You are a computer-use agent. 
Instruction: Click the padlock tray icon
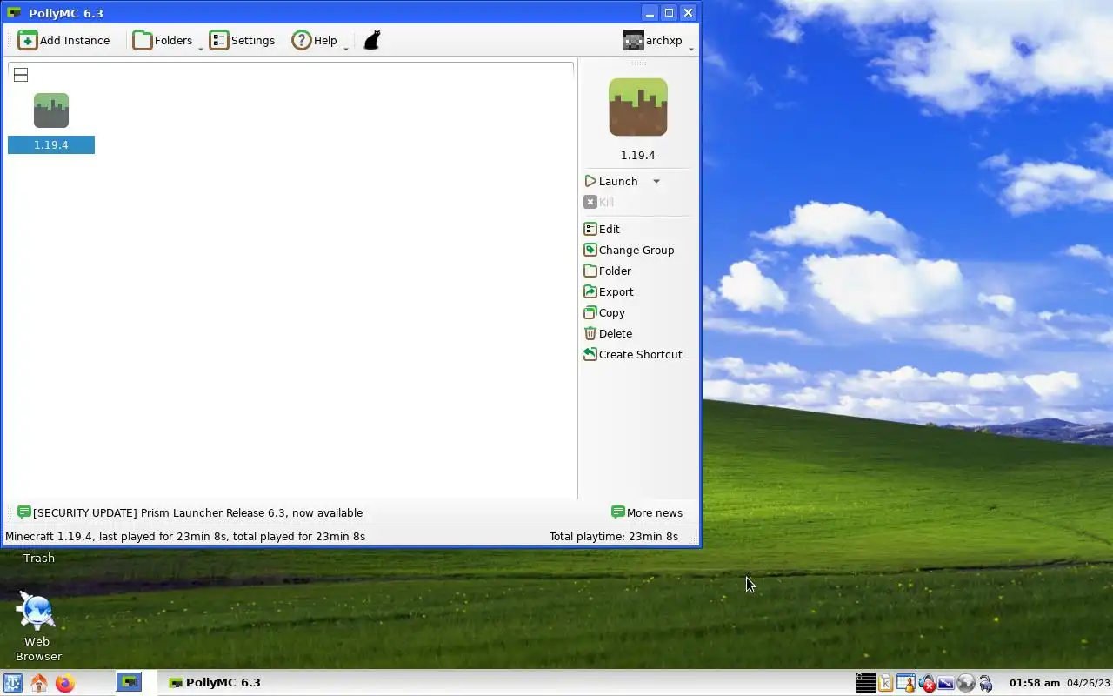click(x=985, y=683)
